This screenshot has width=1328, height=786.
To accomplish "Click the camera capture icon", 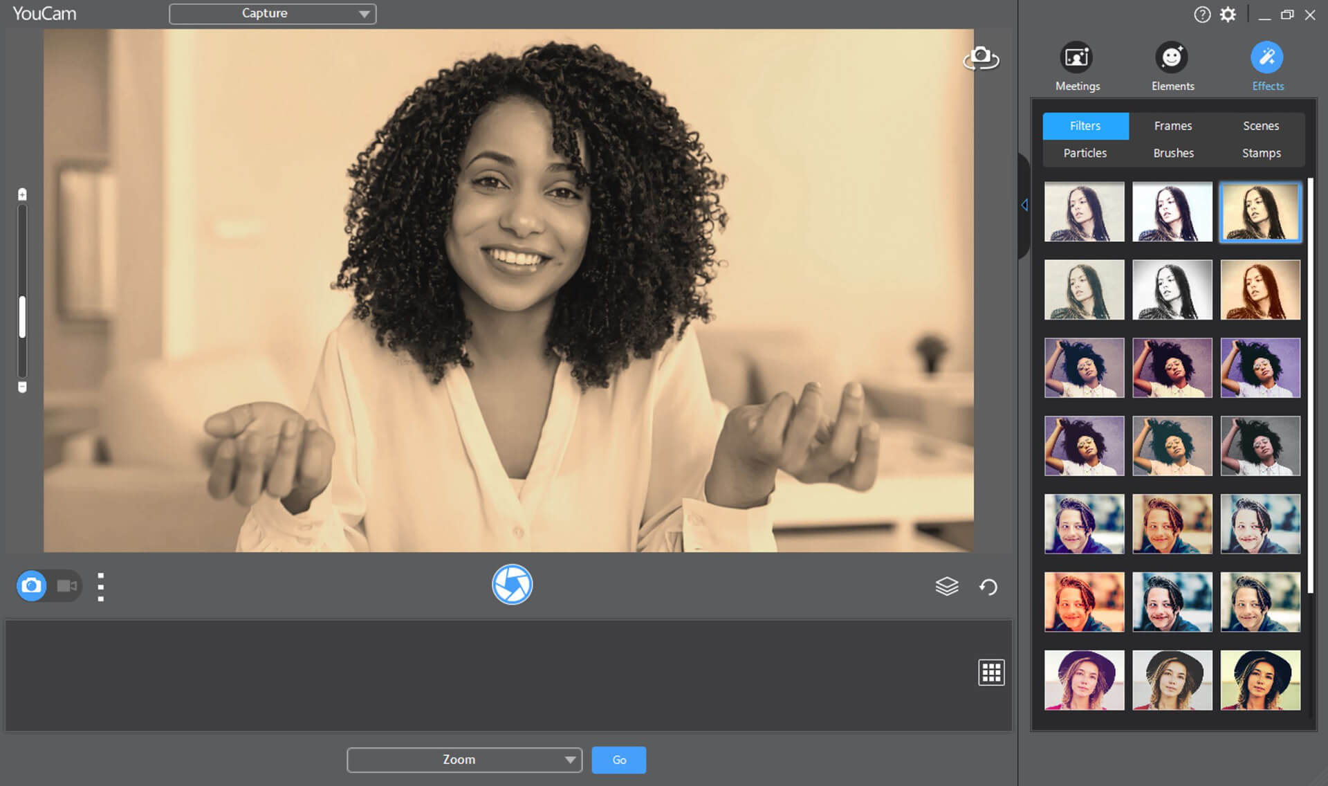I will pos(515,585).
